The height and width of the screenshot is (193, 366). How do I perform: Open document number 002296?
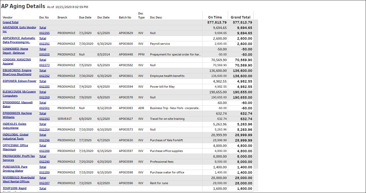44,140
